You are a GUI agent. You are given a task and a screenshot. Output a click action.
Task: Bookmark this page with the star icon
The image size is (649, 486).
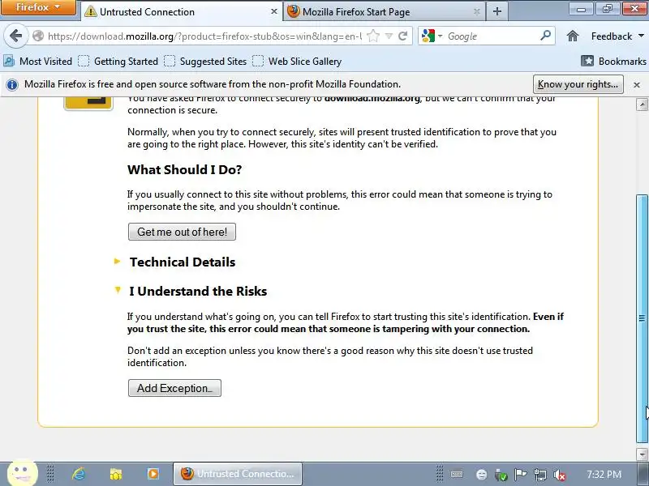(x=373, y=36)
